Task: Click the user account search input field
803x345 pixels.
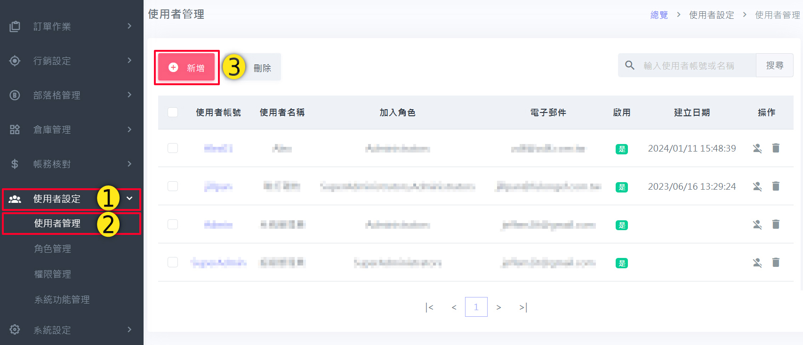Action: point(697,65)
